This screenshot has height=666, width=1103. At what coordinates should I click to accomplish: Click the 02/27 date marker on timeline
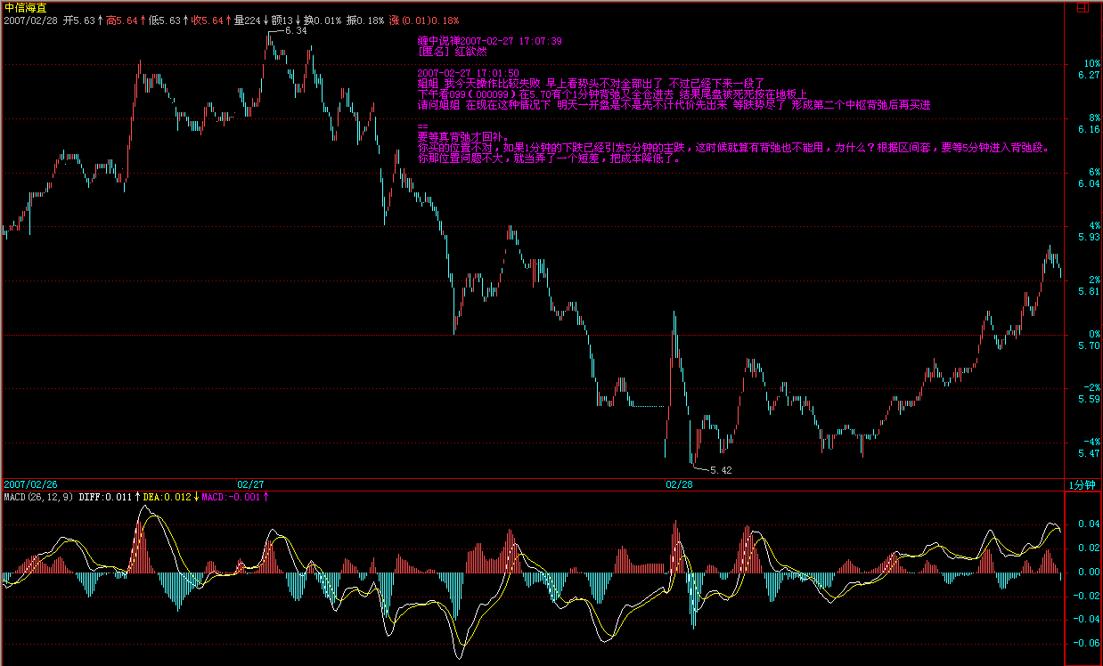point(250,484)
